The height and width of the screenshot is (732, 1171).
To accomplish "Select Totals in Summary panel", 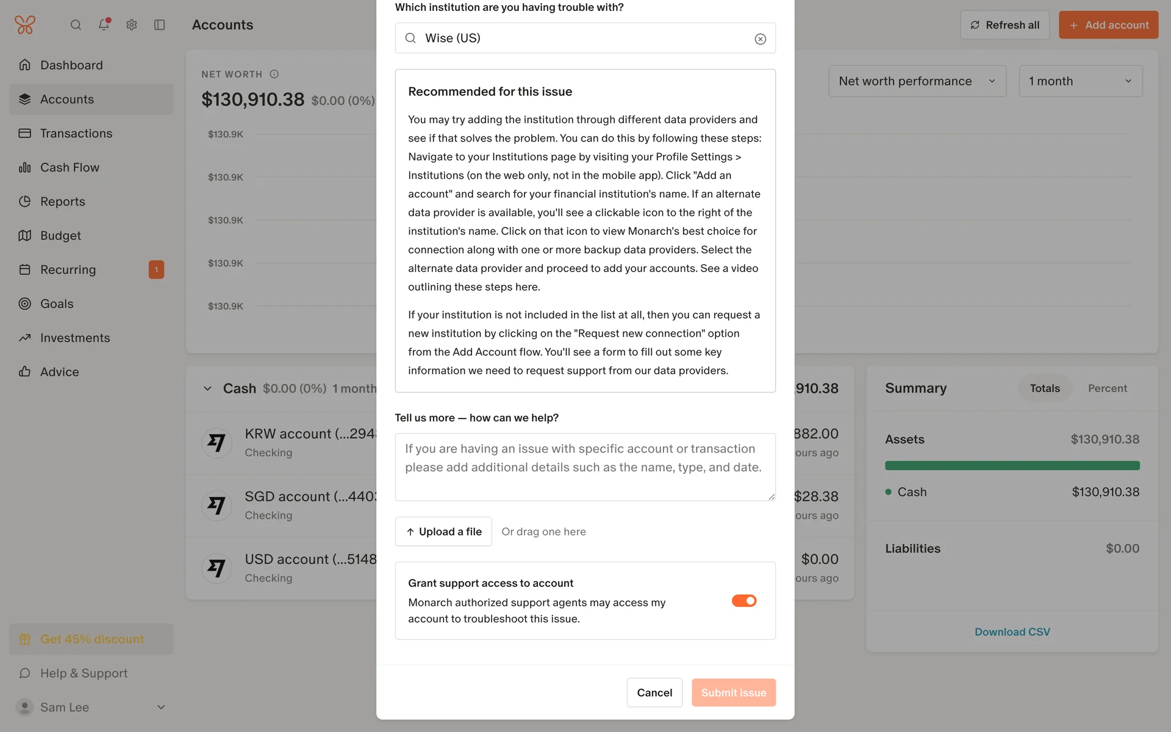I will pos(1044,389).
